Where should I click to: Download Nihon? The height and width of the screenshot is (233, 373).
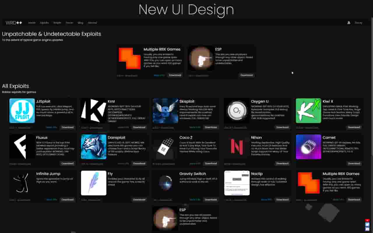click(x=282, y=163)
